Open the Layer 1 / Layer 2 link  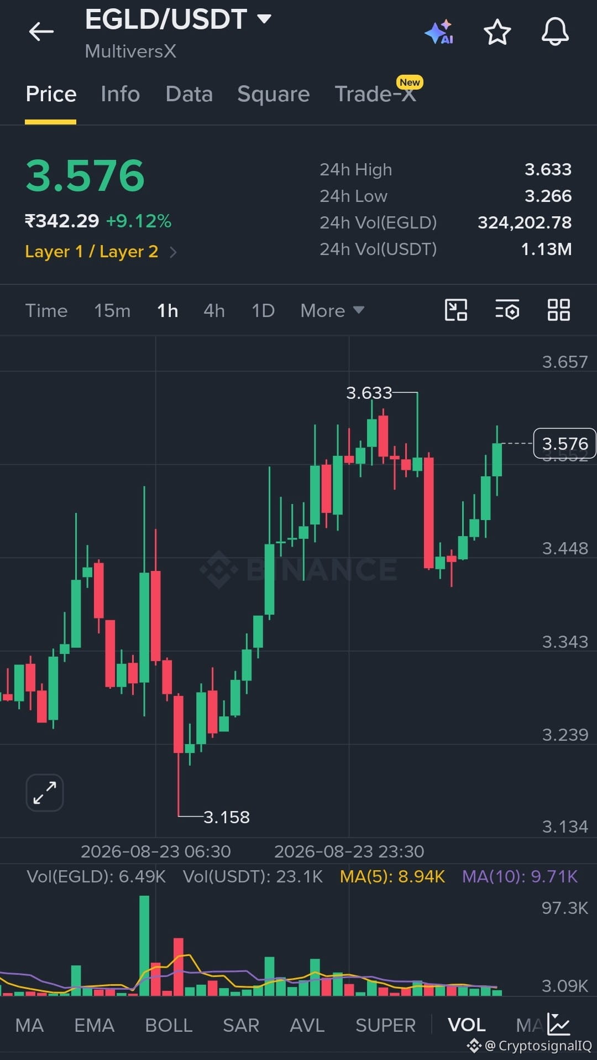point(92,252)
